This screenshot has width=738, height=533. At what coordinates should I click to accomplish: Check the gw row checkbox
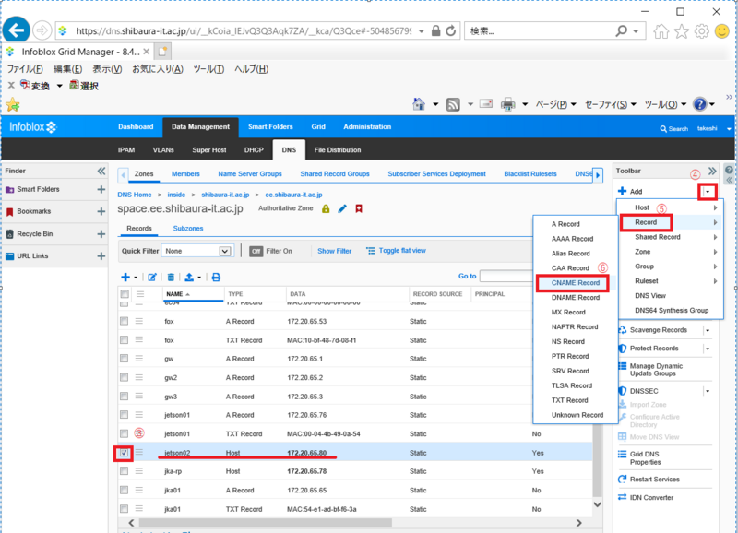[124, 359]
